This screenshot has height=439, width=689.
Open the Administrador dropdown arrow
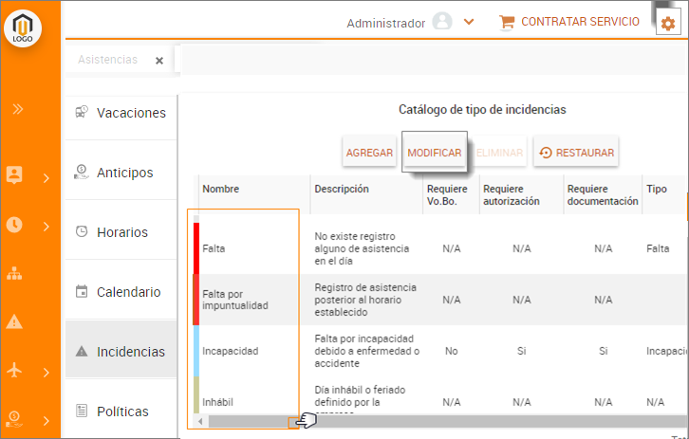click(x=469, y=22)
